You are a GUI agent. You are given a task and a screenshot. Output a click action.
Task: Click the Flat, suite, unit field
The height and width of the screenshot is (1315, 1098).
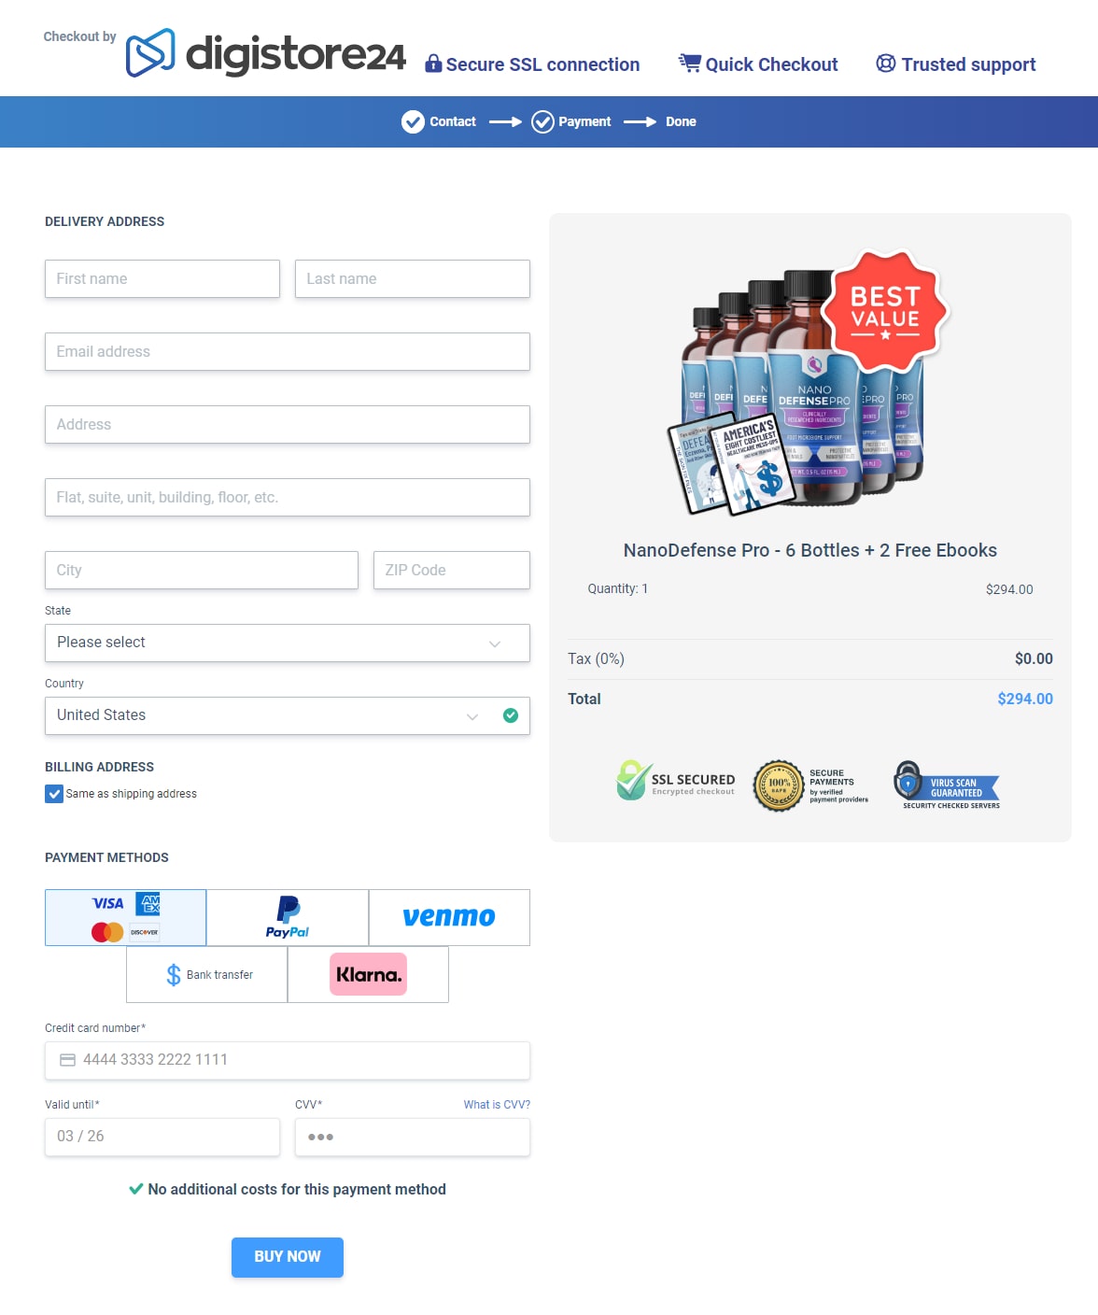pyautogui.click(x=288, y=498)
